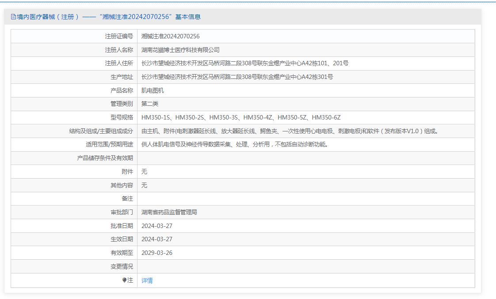Click the 管理类别 label

point(122,104)
